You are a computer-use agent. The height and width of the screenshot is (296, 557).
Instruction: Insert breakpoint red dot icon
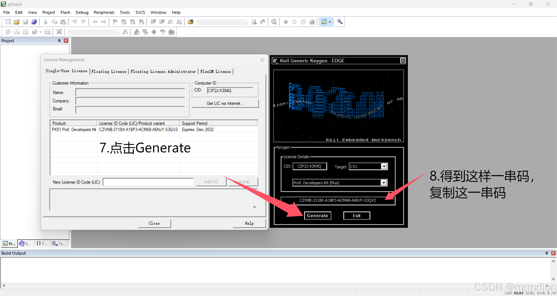(286, 22)
